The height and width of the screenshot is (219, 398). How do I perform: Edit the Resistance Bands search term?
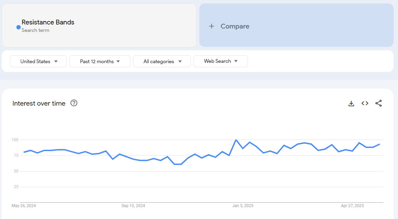point(48,22)
